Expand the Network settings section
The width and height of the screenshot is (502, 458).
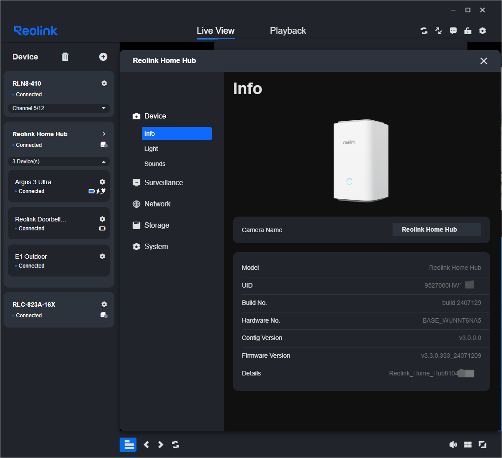click(x=152, y=204)
